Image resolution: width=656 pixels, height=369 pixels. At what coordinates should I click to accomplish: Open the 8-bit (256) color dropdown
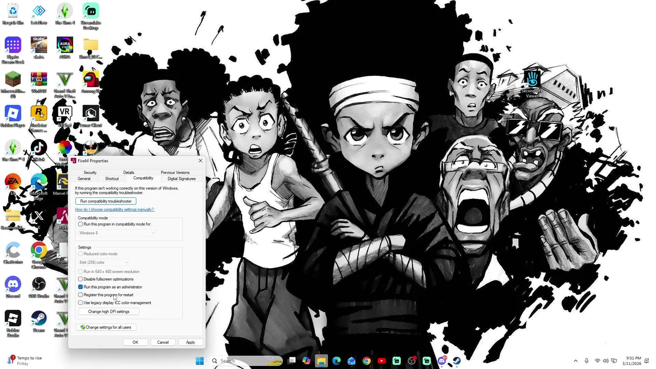coord(104,262)
